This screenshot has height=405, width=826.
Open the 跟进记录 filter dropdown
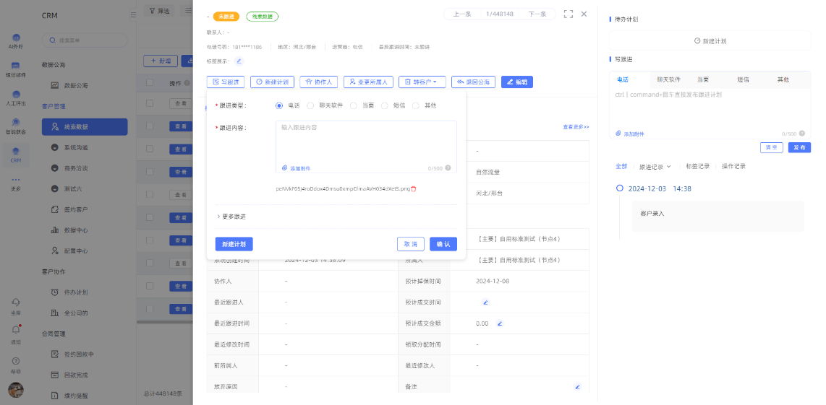tap(655, 166)
